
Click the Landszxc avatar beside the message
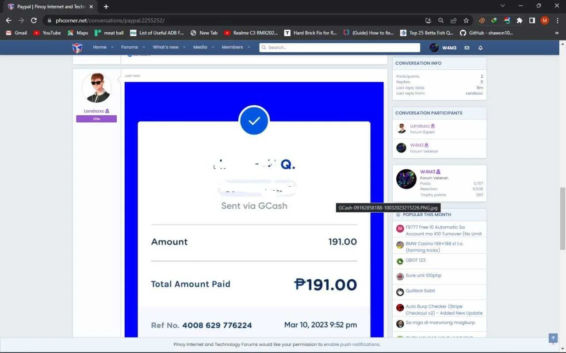pos(96,88)
